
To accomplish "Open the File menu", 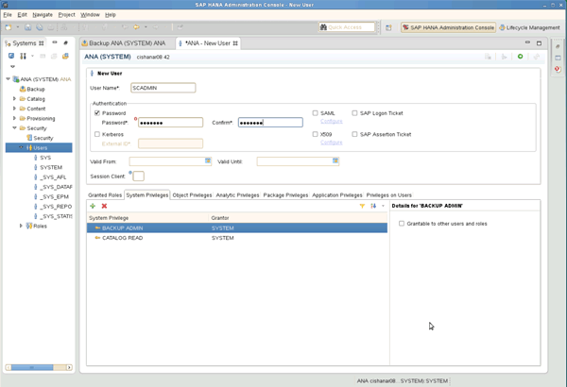I will [x=8, y=15].
